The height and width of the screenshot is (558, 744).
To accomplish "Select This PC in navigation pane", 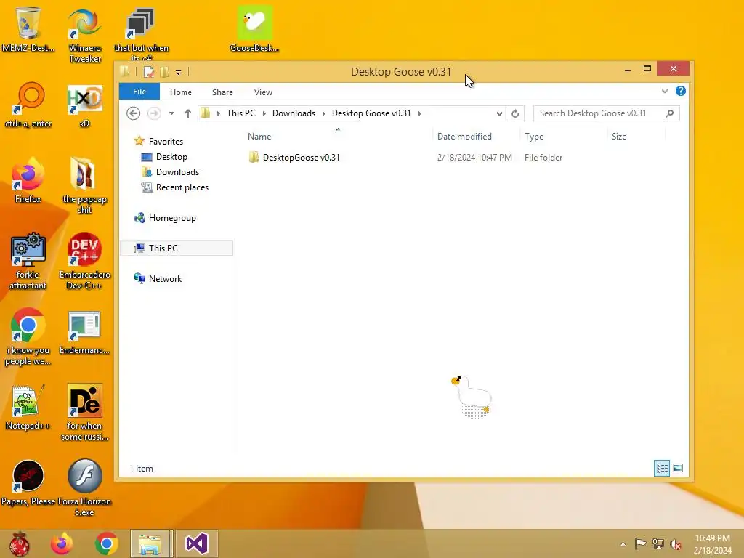I will click(x=177, y=248).
